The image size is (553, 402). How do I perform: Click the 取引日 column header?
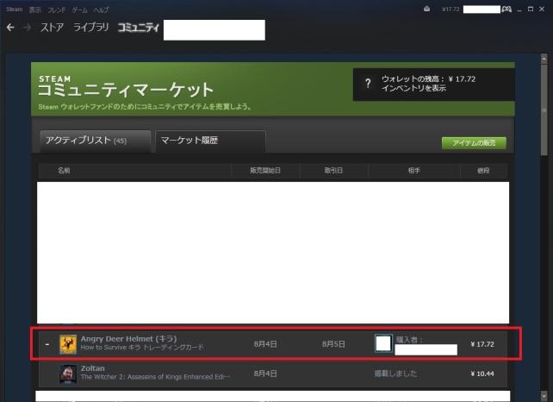(x=333, y=171)
